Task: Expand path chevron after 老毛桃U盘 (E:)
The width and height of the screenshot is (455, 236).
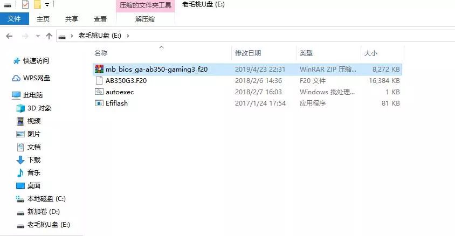Action: (x=128, y=36)
